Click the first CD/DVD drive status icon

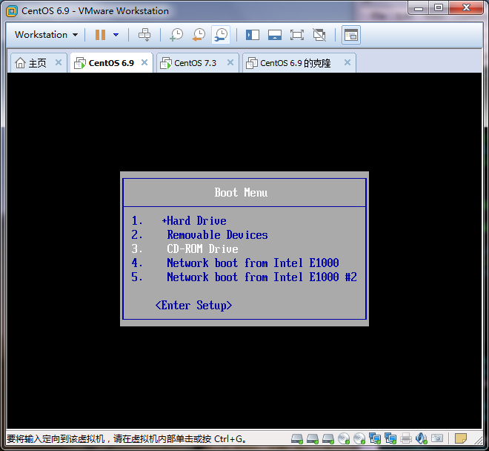click(344, 439)
